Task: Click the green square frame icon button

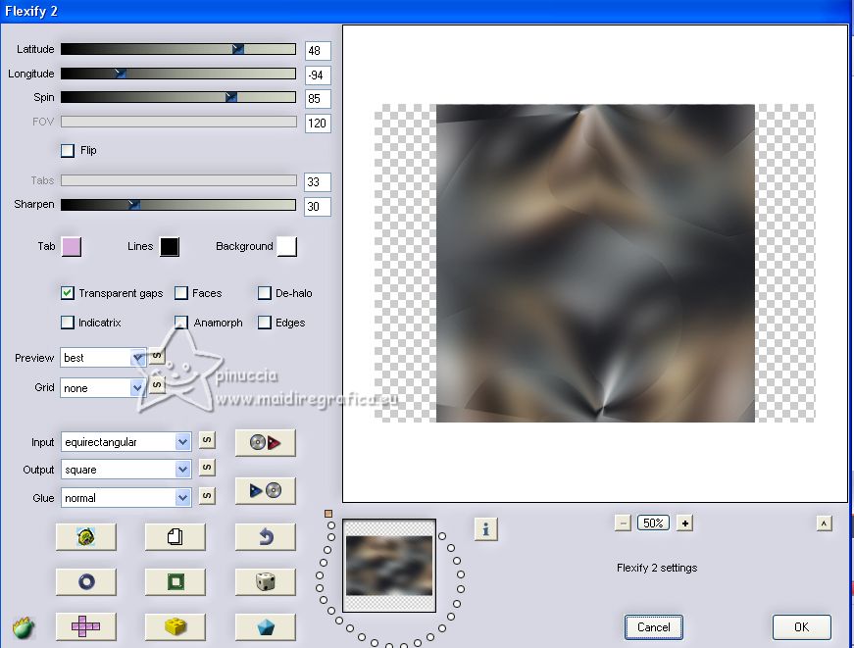Action: [176, 582]
